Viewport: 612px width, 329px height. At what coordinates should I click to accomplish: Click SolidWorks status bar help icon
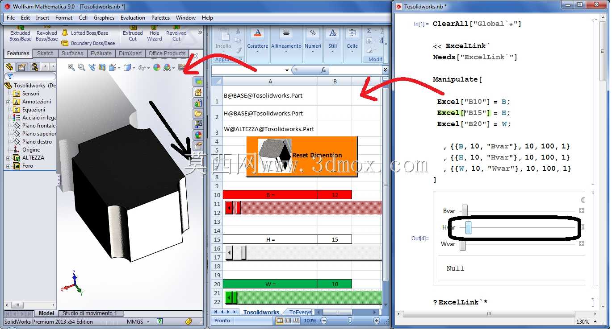[159, 321]
